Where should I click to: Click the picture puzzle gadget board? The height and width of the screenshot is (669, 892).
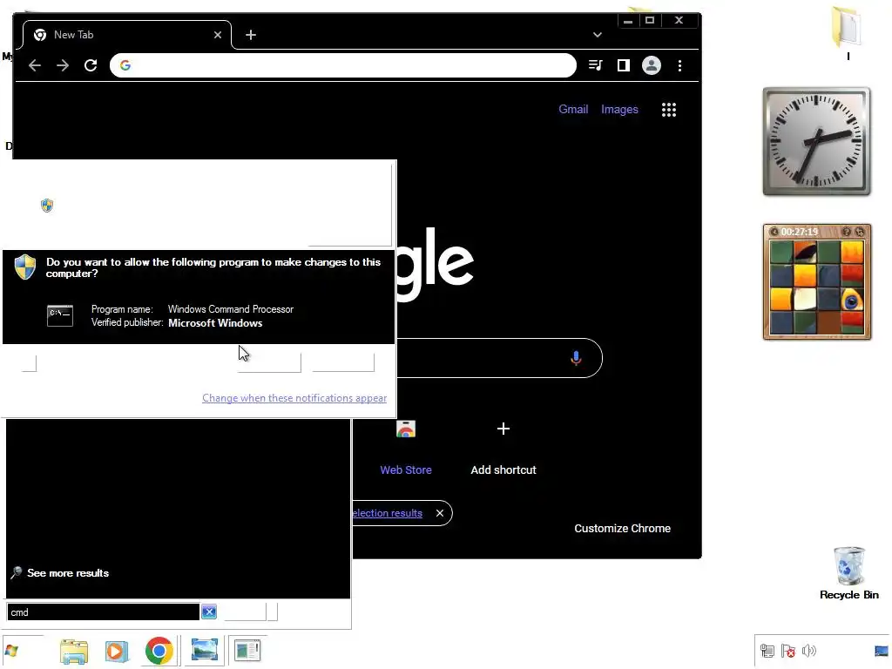click(816, 287)
